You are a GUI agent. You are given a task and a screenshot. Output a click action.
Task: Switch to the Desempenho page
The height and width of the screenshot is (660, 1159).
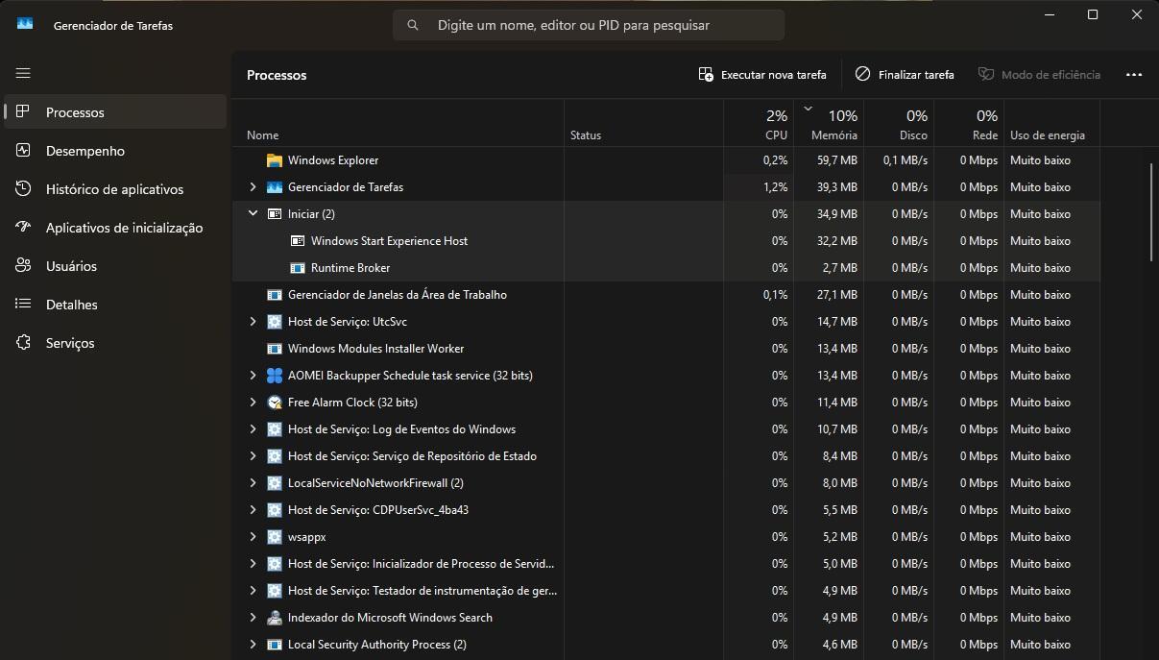(x=115, y=151)
